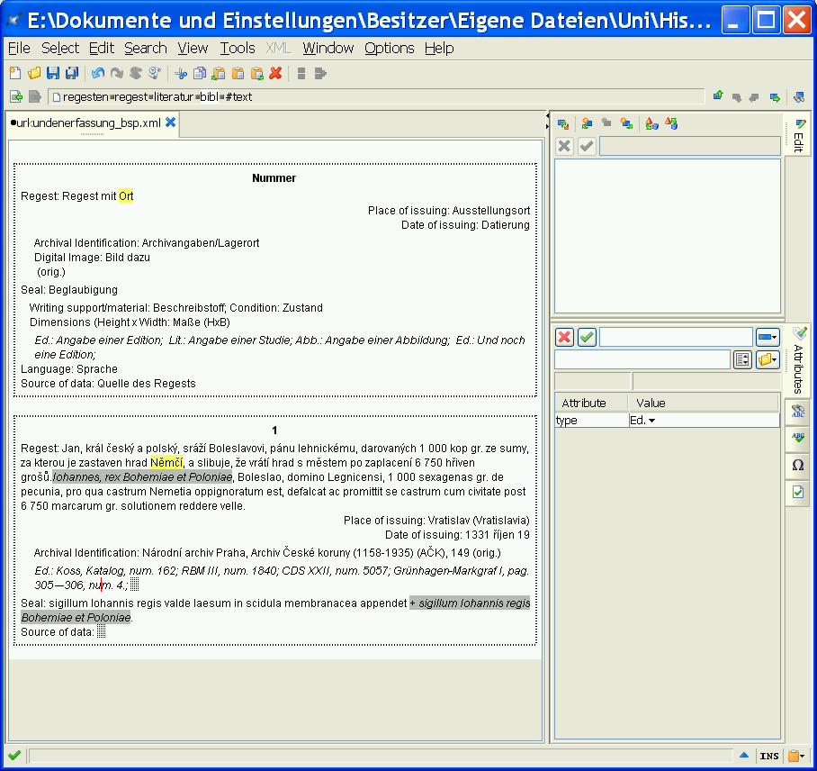
Task: Click the stacked-blocks icon after the red X
Action: [x=301, y=74]
